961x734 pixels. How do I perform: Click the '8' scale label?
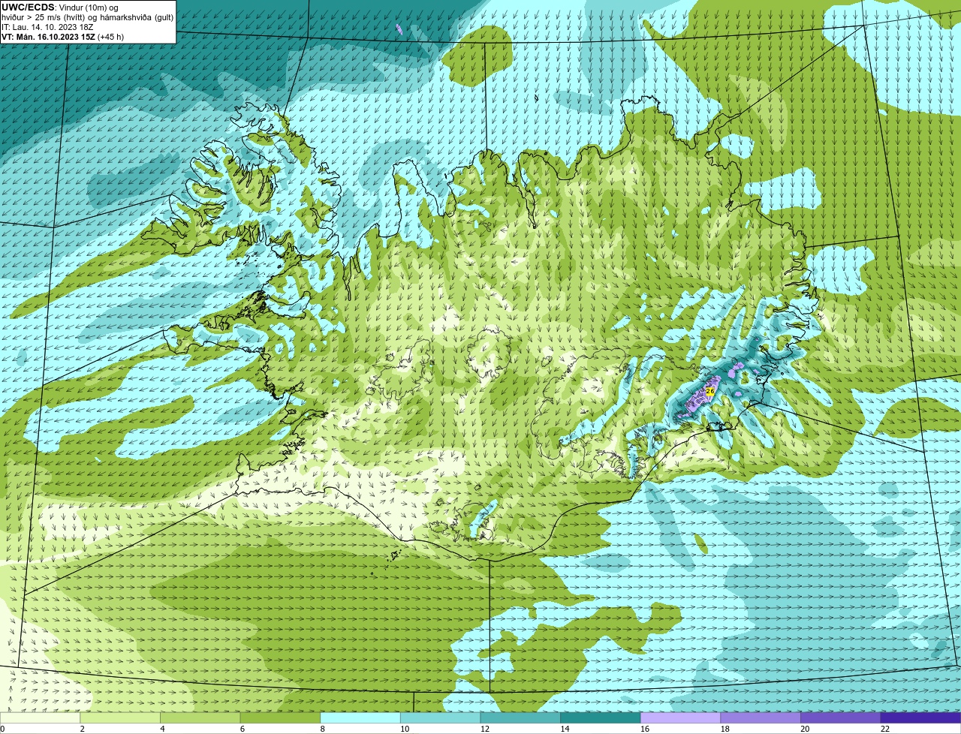tap(322, 729)
